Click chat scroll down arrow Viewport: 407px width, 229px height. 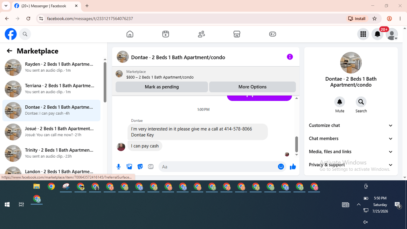click(297, 155)
